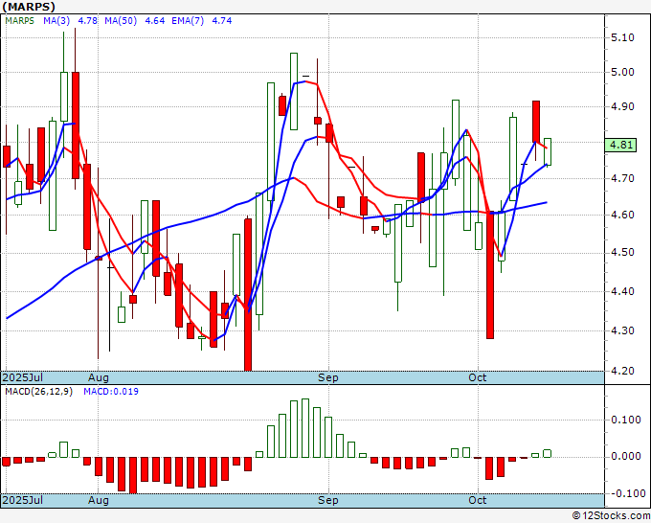Viewport: 651px width, 523px height.
Task: Click the (MARPS) chart title
Action: [x=29, y=7]
